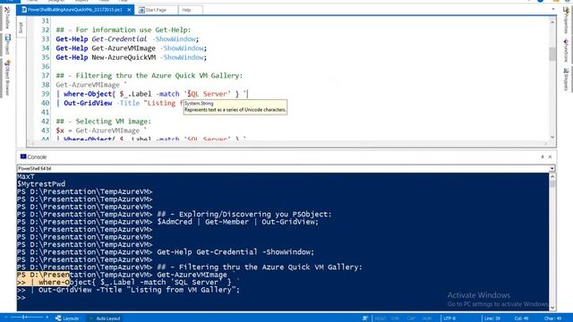
Task: Click the Line 39 status indicator
Action: pyautogui.click(x=492, y=318)
